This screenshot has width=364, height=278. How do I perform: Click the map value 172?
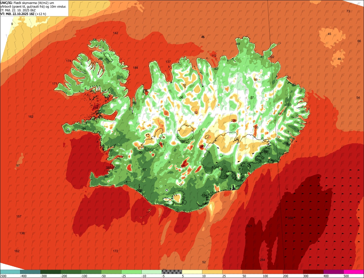coord(115,251)
